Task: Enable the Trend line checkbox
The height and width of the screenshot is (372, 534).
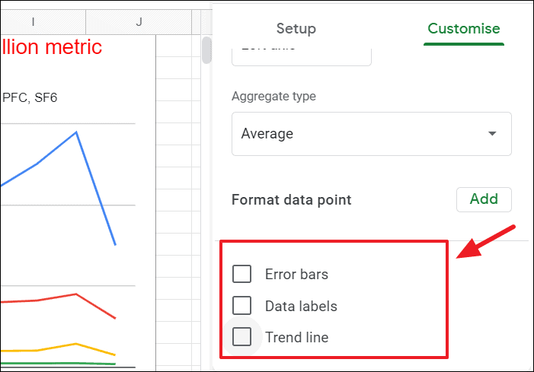Action: click(x=241, y=336)
